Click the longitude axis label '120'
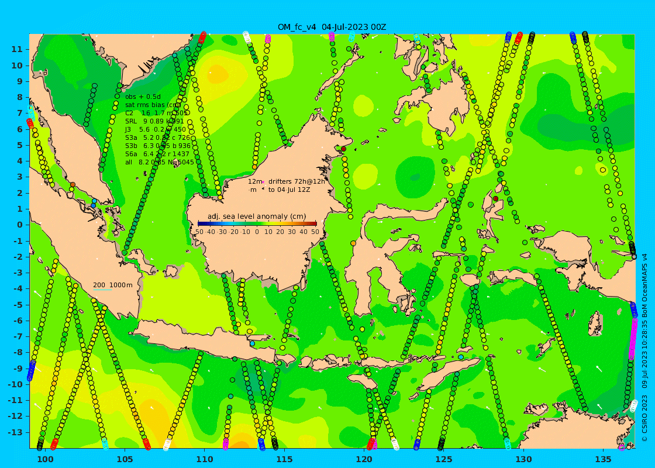Image resolution: width=655 pixels, height=468 pixels. (x=364, y=459)
